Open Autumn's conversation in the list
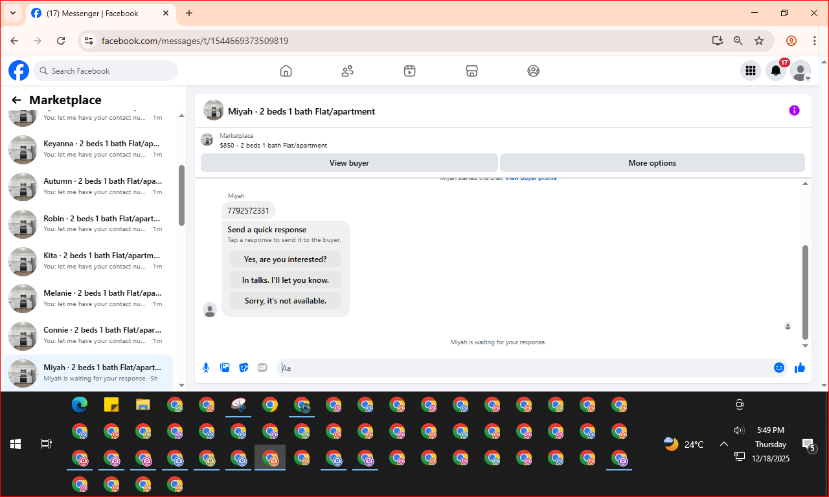829x497 pixels. pyautogui.click(x=89, y=186)
